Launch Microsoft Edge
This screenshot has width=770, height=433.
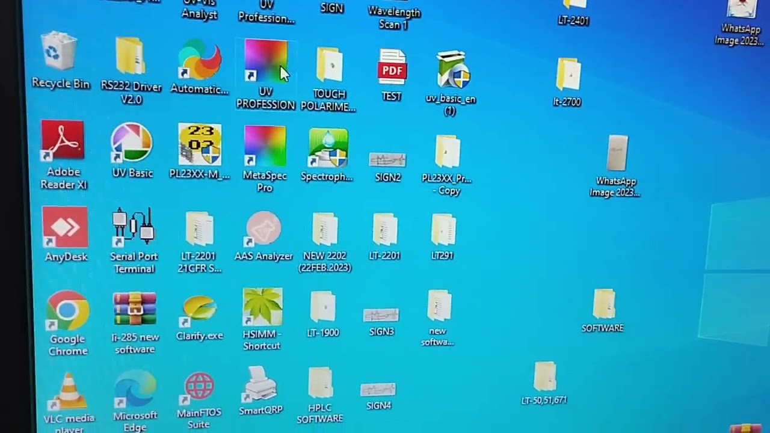pyautogui.click(x=135, y=389)
